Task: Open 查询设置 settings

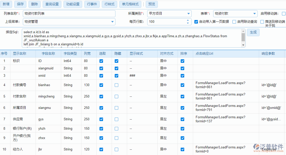Action: click(52, 4)
